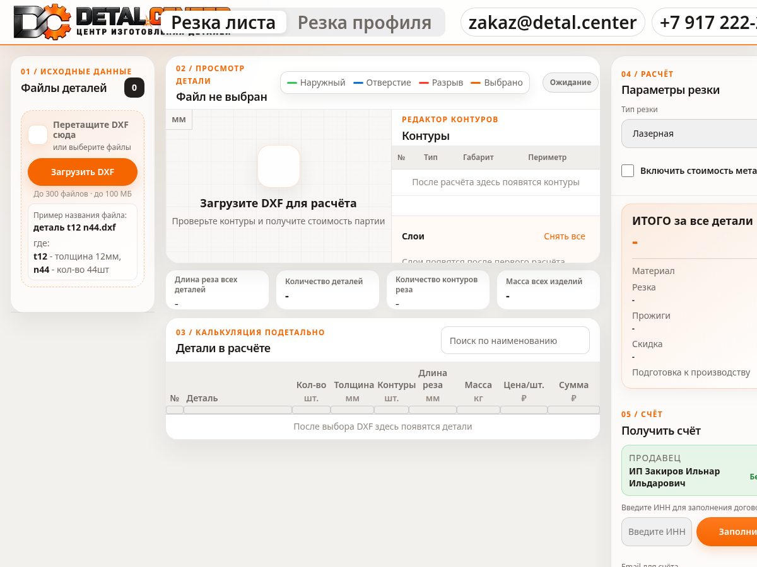
Task: Click the orange Выбрано legend entry
Action: pyautogui.click(x=497, y=83)
